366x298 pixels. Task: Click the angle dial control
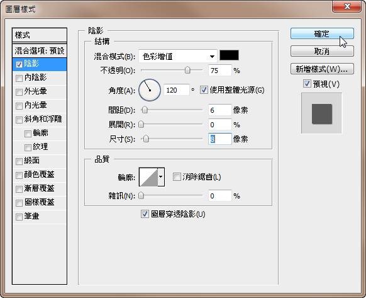click(x=150, y=90)
